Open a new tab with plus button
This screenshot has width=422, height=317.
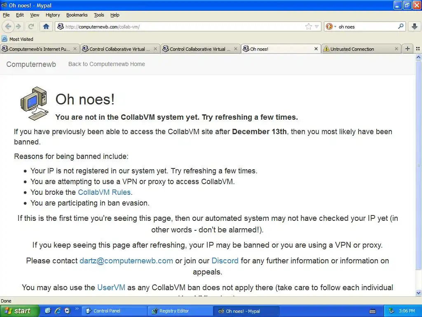click(408, 49)
